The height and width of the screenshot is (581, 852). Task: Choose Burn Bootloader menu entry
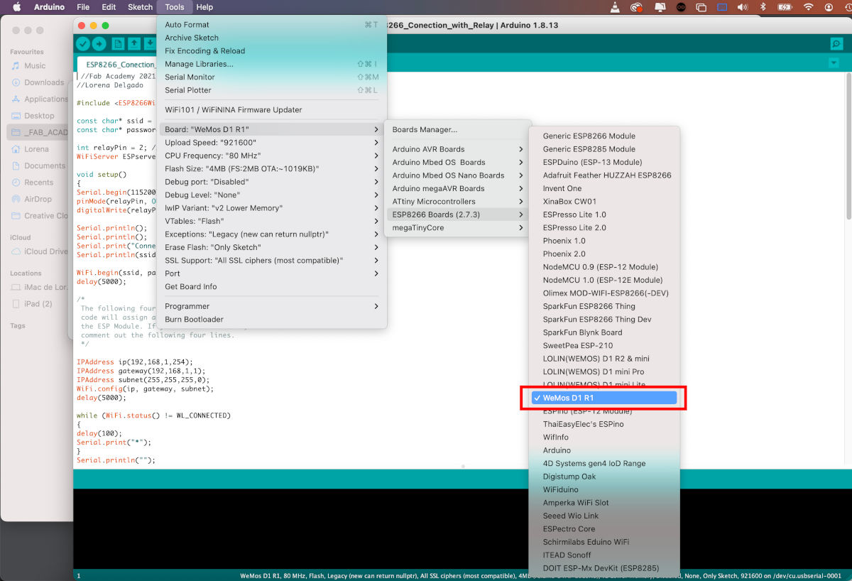coord(271,320)
